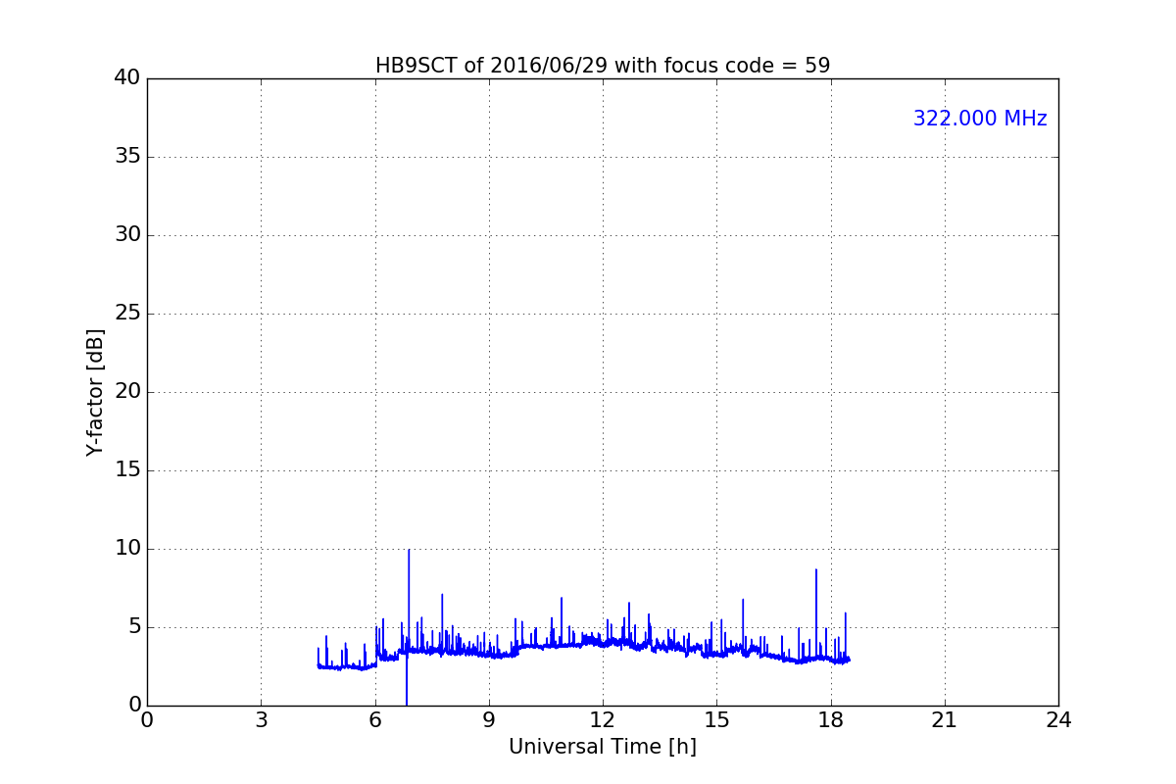Image resolution: width=1176 pixels, height=784 pixels.
Task: Click y-axis tick label 30
Action: [127, 235]
